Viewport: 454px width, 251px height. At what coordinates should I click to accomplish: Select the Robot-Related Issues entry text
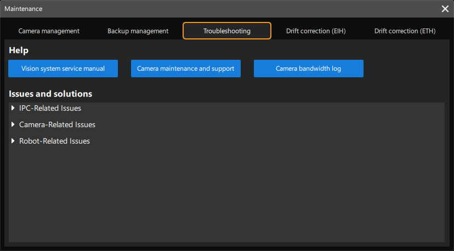(54, 141)
